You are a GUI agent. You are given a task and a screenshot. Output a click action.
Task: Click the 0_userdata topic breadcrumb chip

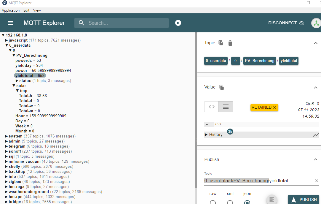click(x=216, y=61)
